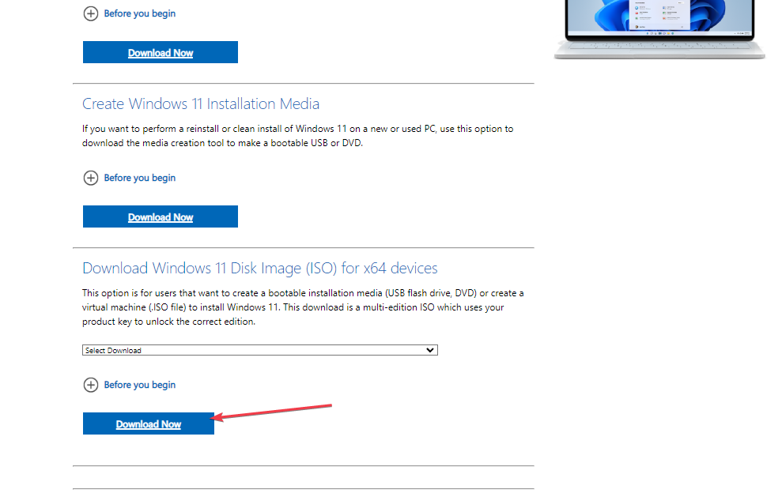
Task: Click plus icon beside "Before you begin" in ISO section
Action: point(91,385)
